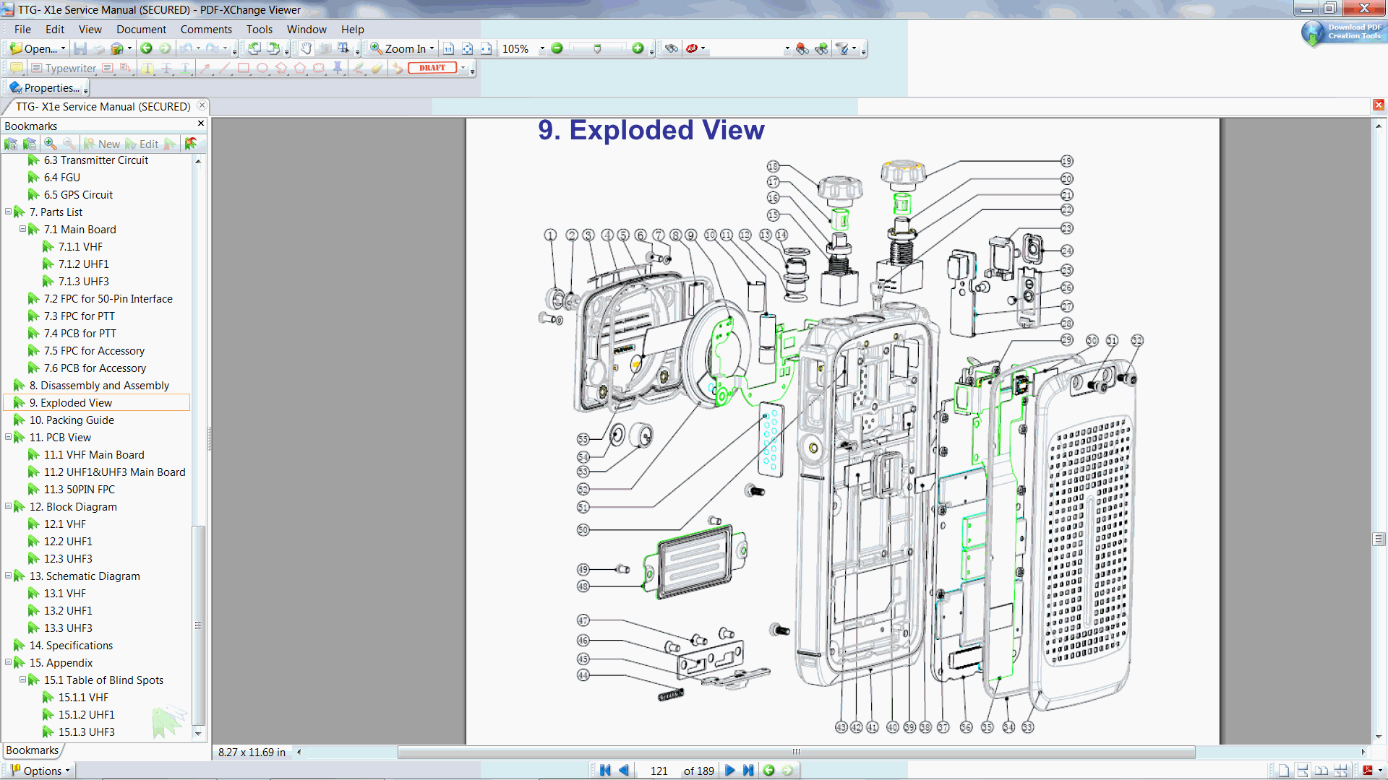Click the Actual Size 1:1 icon
1388x780 pixels.
448,48
